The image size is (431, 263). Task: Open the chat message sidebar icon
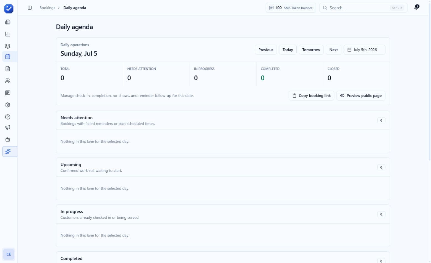pyautogui.click(x=8, y=93)
